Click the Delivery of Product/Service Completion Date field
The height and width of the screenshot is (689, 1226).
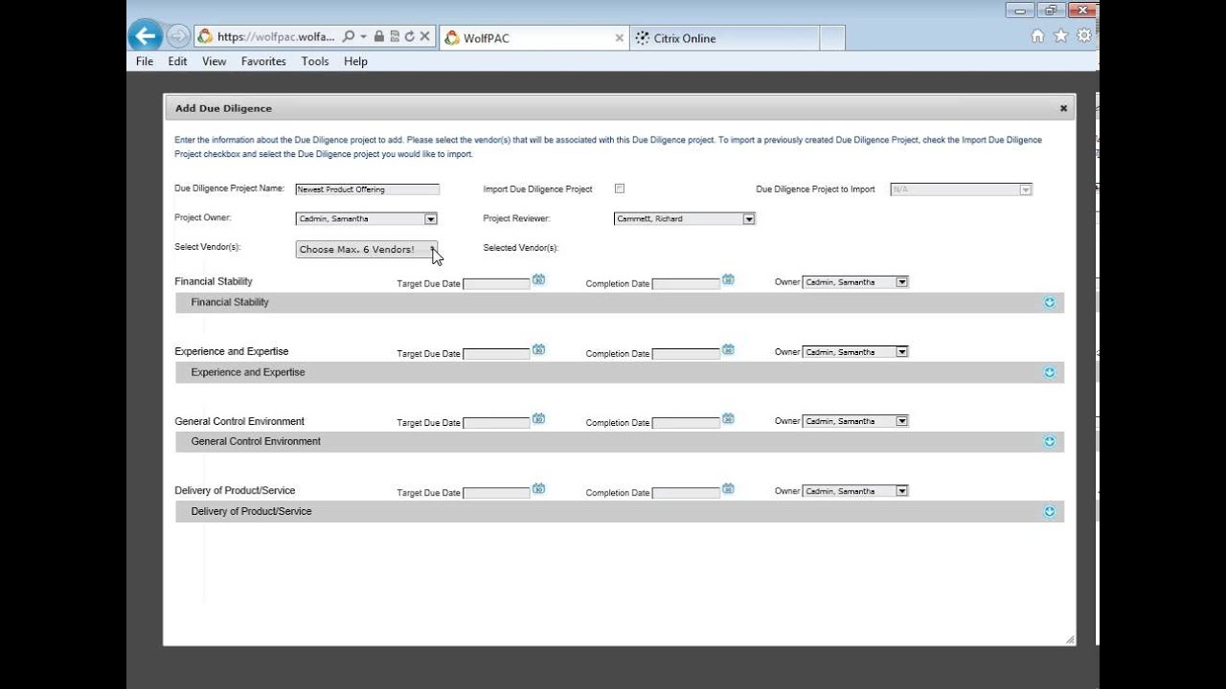click(686, 493)
